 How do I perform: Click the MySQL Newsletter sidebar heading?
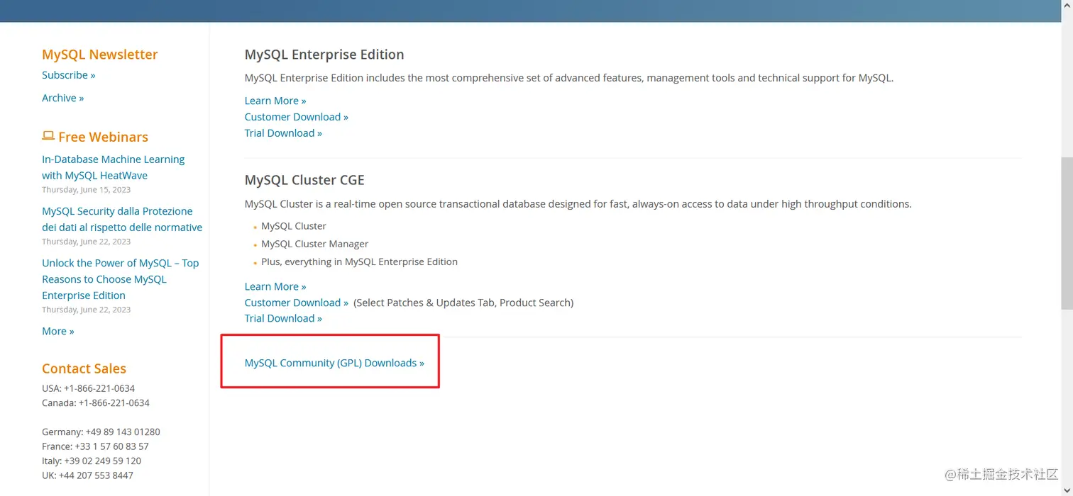click(99, 55)
